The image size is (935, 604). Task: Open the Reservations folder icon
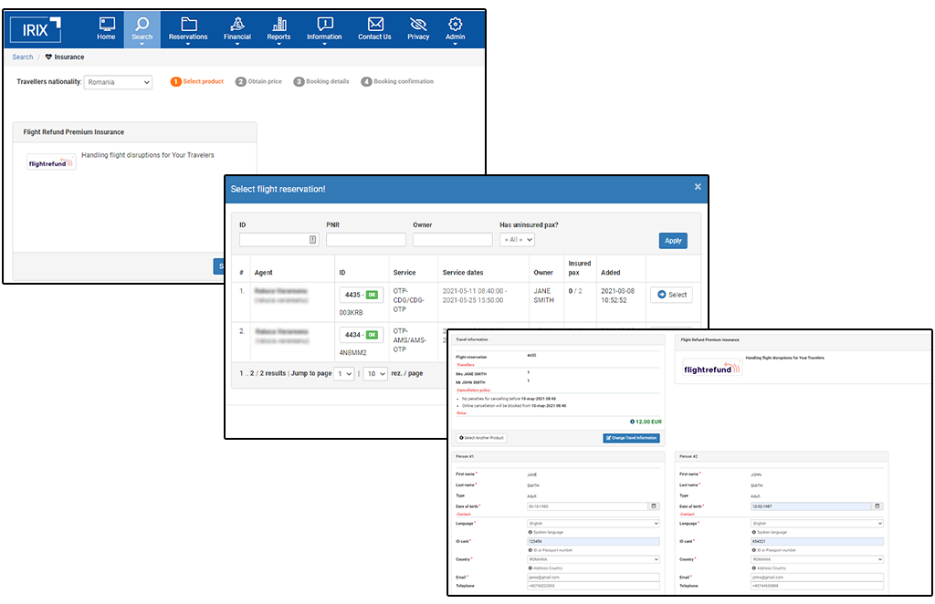click(188, 24)
